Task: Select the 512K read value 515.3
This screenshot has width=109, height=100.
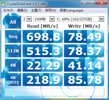Action: (x=43, y=51)
